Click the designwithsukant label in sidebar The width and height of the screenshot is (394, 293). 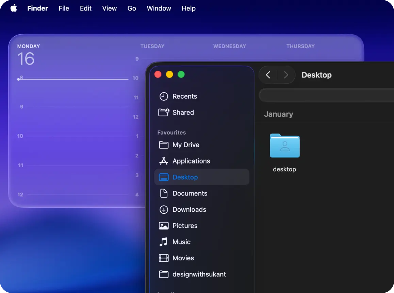[x=199, y=274]
